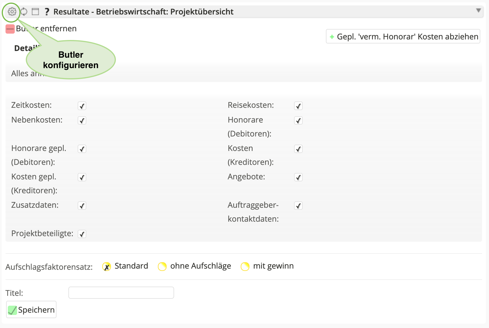Uncheck the Zeitkosten checkbox
The image size is (489, 328).
tap(82, 106)
